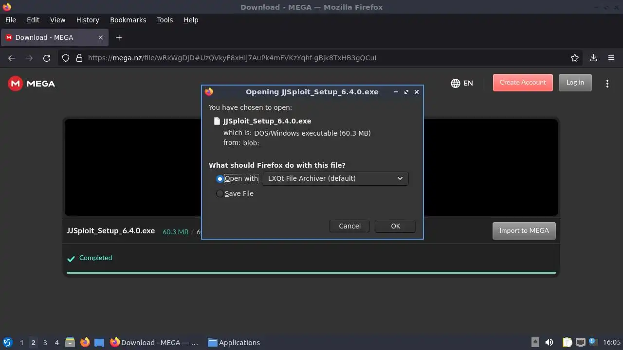
Task: Click the Log in button
Action: [x=575, y=83]
